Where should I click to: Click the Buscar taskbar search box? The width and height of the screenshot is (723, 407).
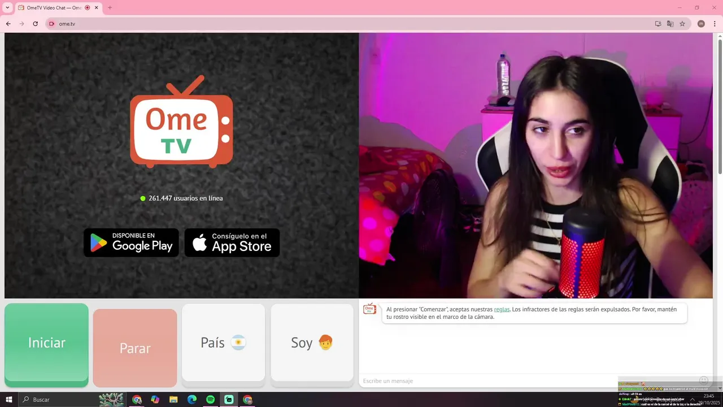point(72,400)
